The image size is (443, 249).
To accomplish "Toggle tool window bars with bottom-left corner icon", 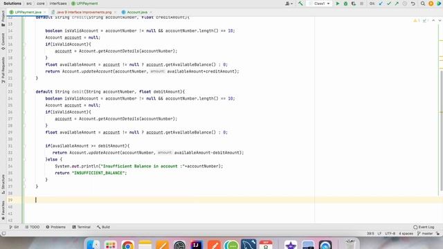I will point(3,234).
